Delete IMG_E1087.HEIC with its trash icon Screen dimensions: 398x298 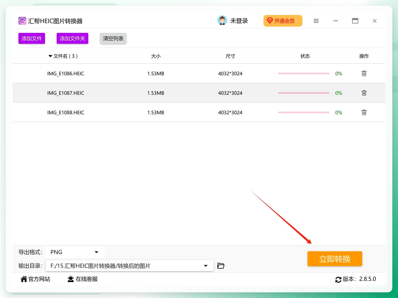point(364,93)
